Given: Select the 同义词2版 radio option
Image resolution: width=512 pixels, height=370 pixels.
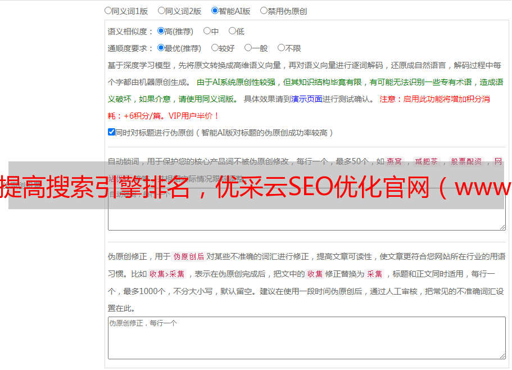Looking at the screenshot, I should (x=161, y=11).
